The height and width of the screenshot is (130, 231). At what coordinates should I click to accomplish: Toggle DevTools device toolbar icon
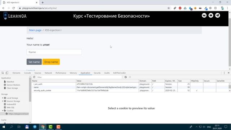coord(7,73)
